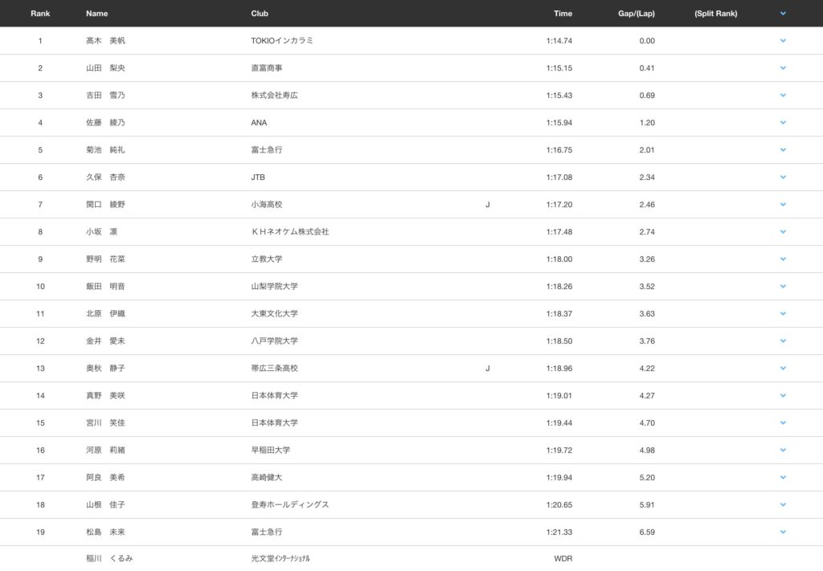Select the Club column header

260,14
